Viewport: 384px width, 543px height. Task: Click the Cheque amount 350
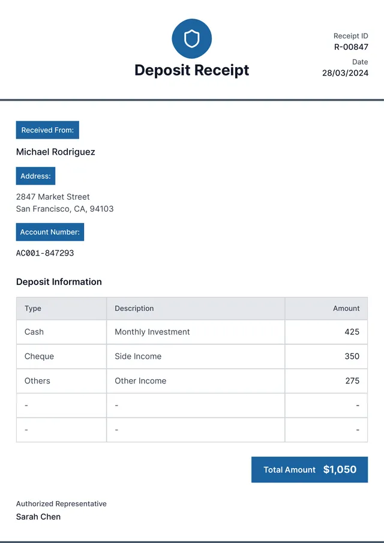click(352, 356)
